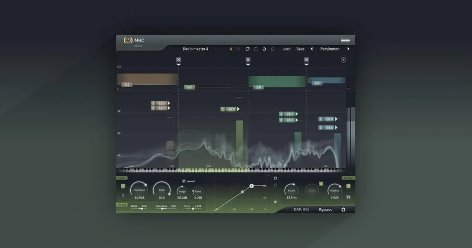Switch to state B
This screenshot has width=472, height=248.
238,49
